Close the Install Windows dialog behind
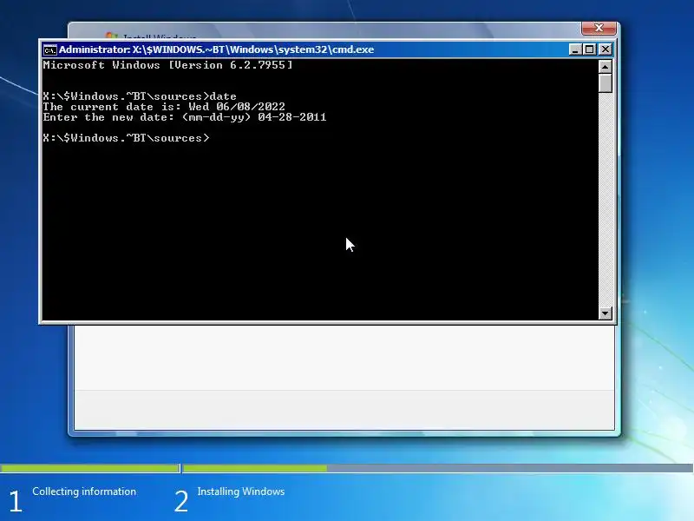694x521 pixels. (x=599, y=28)
